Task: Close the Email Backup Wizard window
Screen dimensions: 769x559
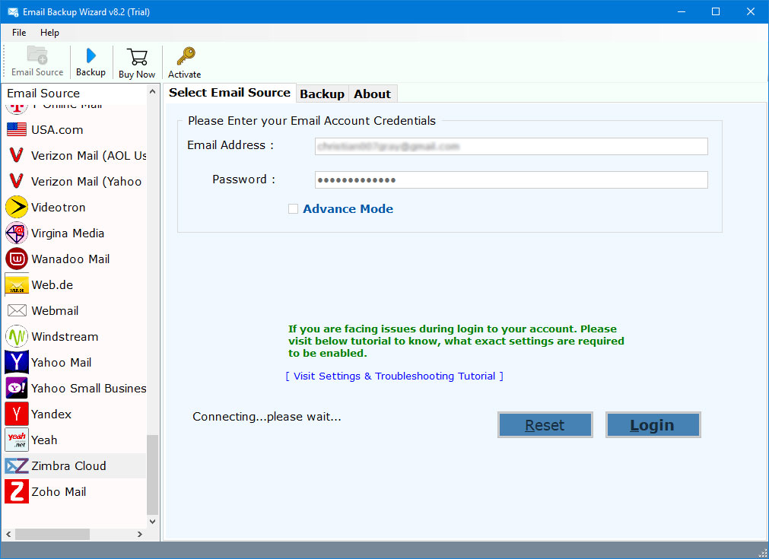Action: [750, 11]
